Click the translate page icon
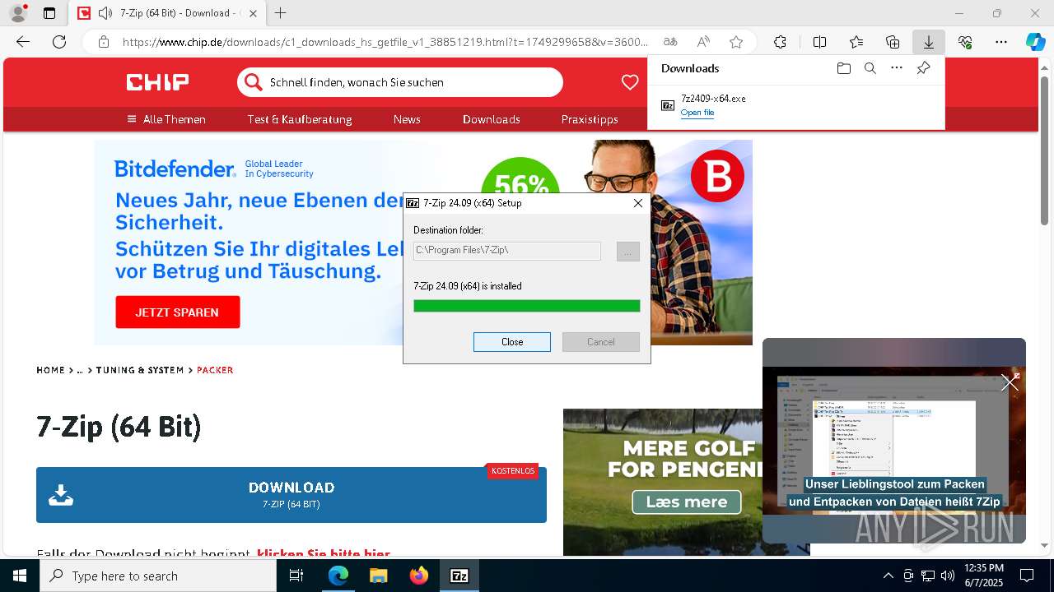This screenshot has width=1054, height=592. pyautogui.click(x=670, y=42)
